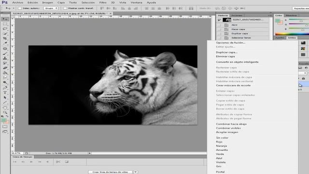Click the color spectrum ramp in Color panel
Viewport: 309px width, 174px height.
[292, 34]
